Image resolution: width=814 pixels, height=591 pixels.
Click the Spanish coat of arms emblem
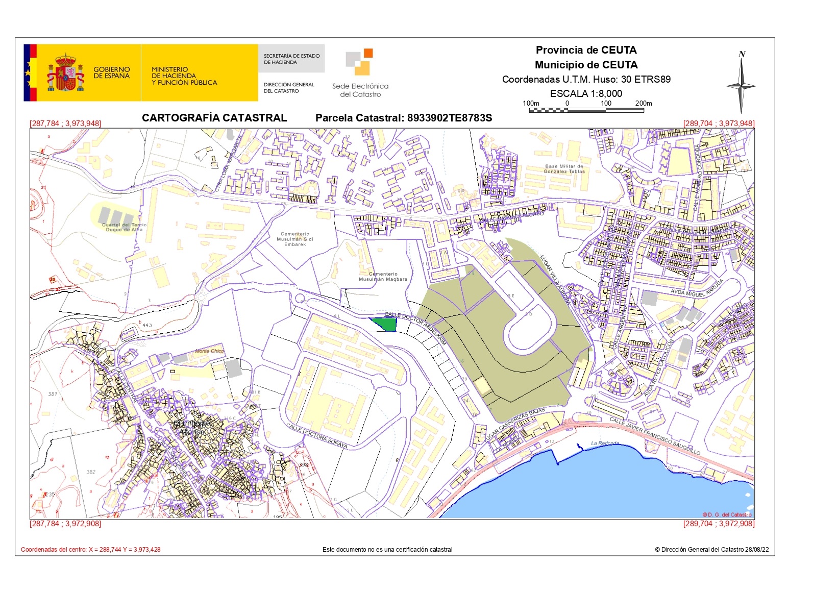[65, 72]
